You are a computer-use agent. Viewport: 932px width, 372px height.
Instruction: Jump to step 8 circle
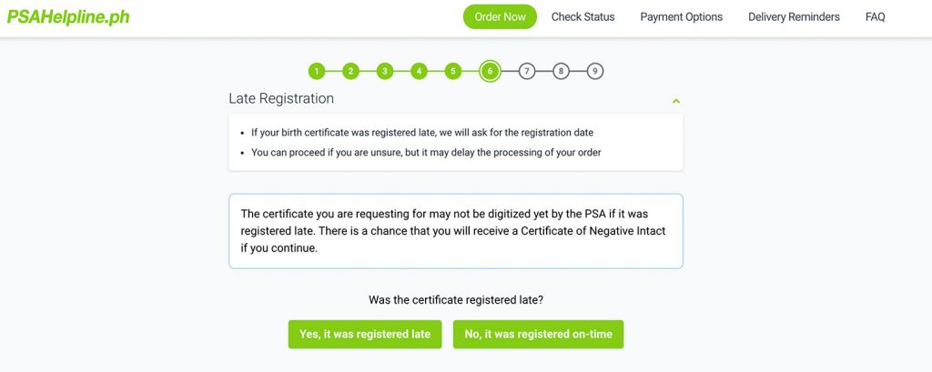point(561,71)
